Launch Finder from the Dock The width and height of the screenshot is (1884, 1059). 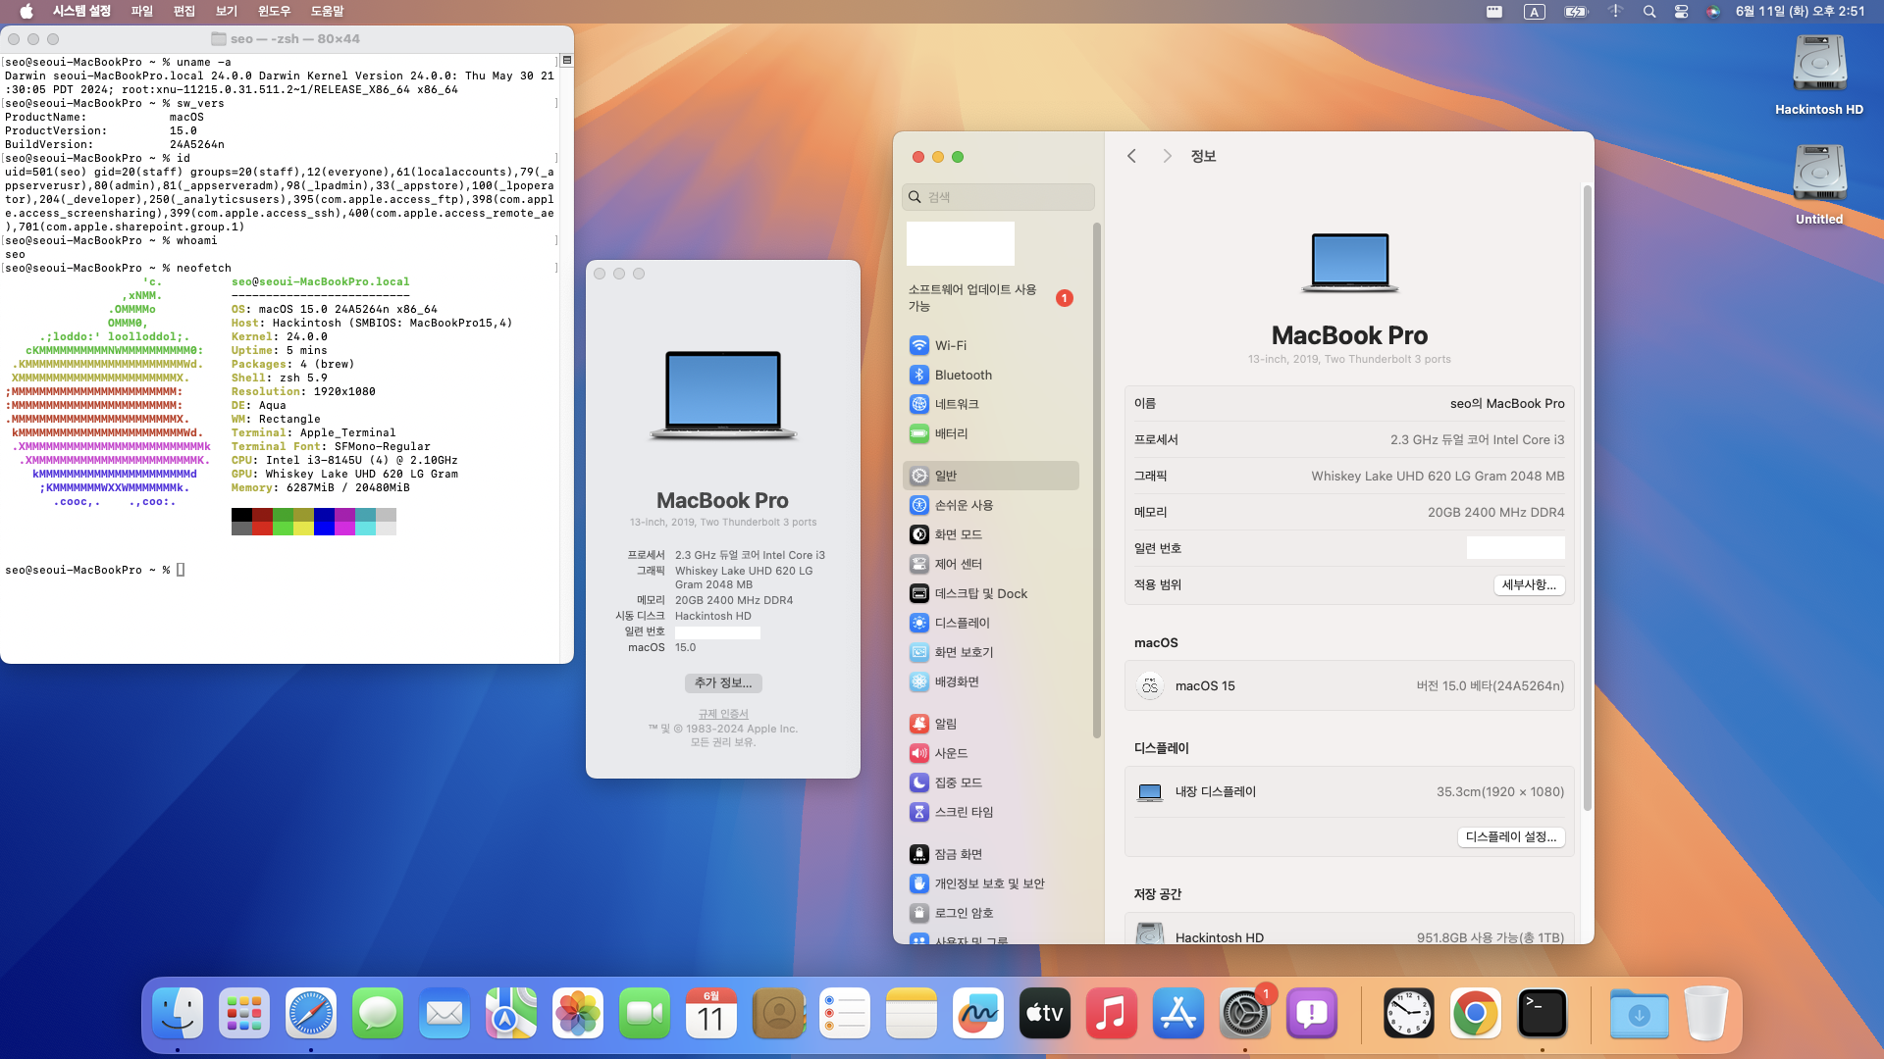(x=178, y=1013)
